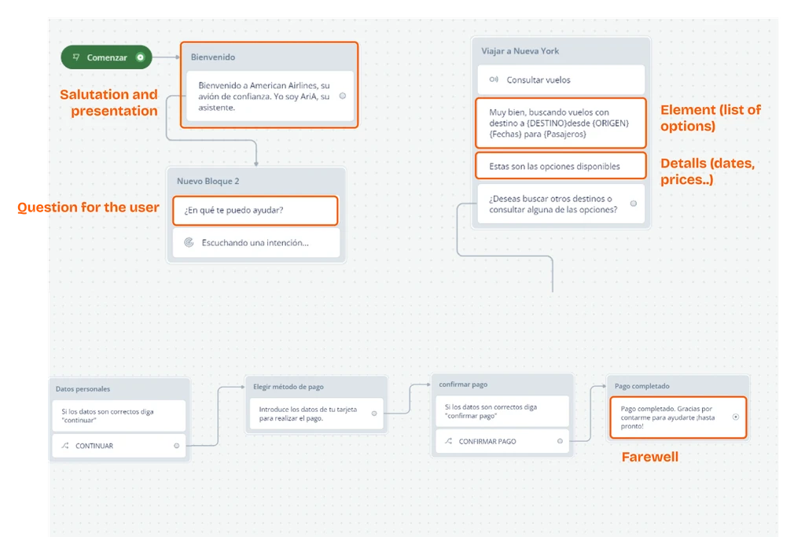
Task: Click the path icon next to CONTINUAR
Action: tap(64, 446)
